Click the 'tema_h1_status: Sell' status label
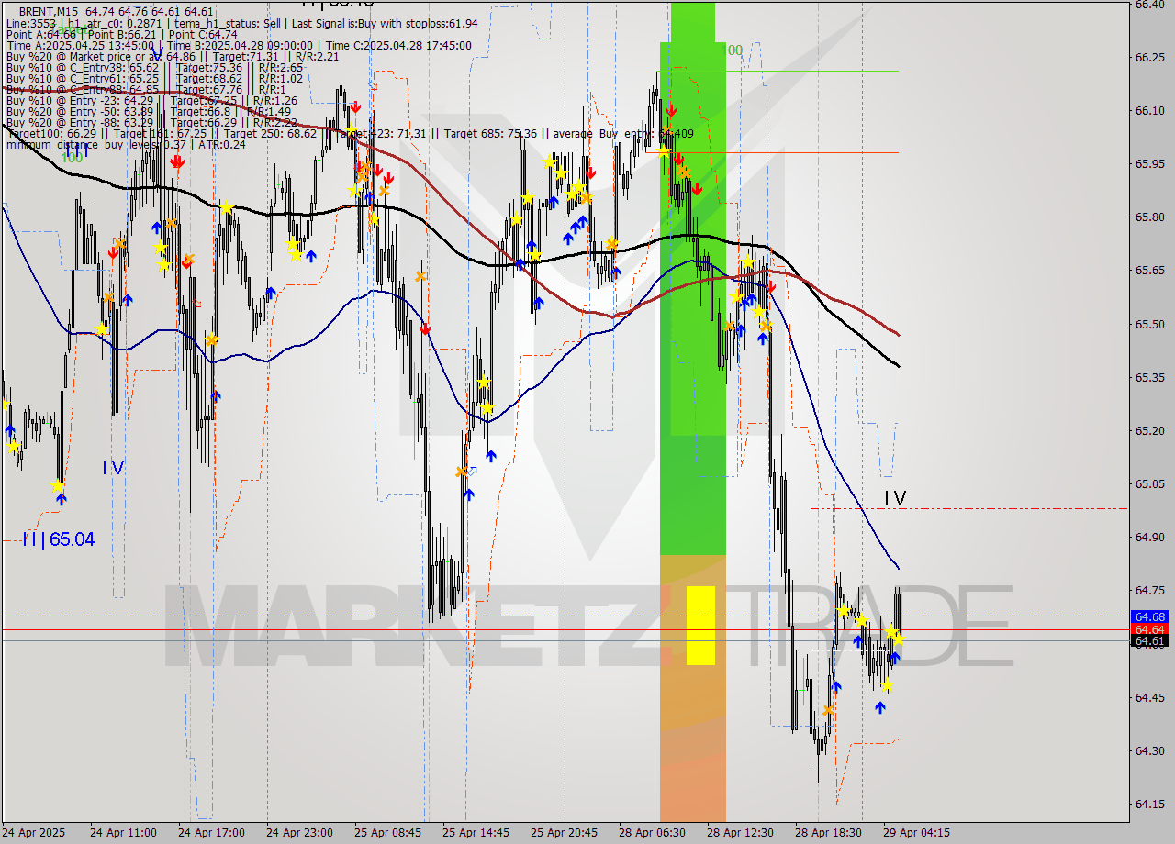This screenshot has height=844, width=1175. (x=220, y=23)
